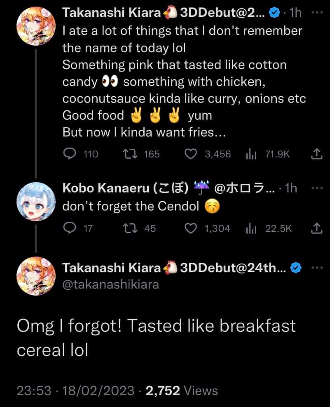330x407 pixels.
Task: Share Kobo Kanaeru's reply tweet
Action: coord(316,228)
